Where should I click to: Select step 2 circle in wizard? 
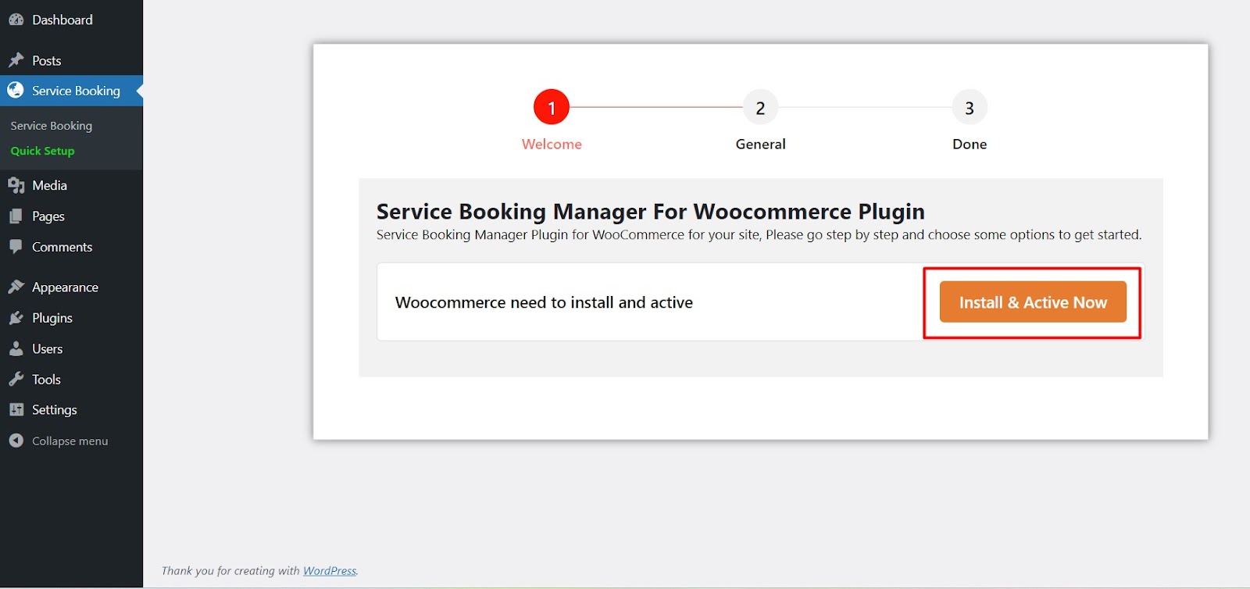760,108
